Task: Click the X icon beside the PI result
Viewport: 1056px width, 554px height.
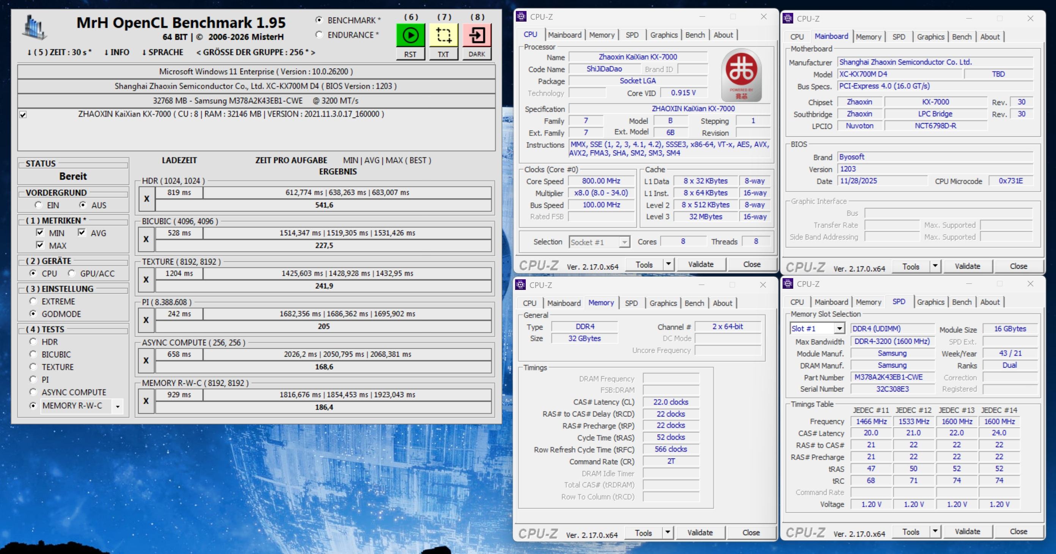Action: coord(147,320)
